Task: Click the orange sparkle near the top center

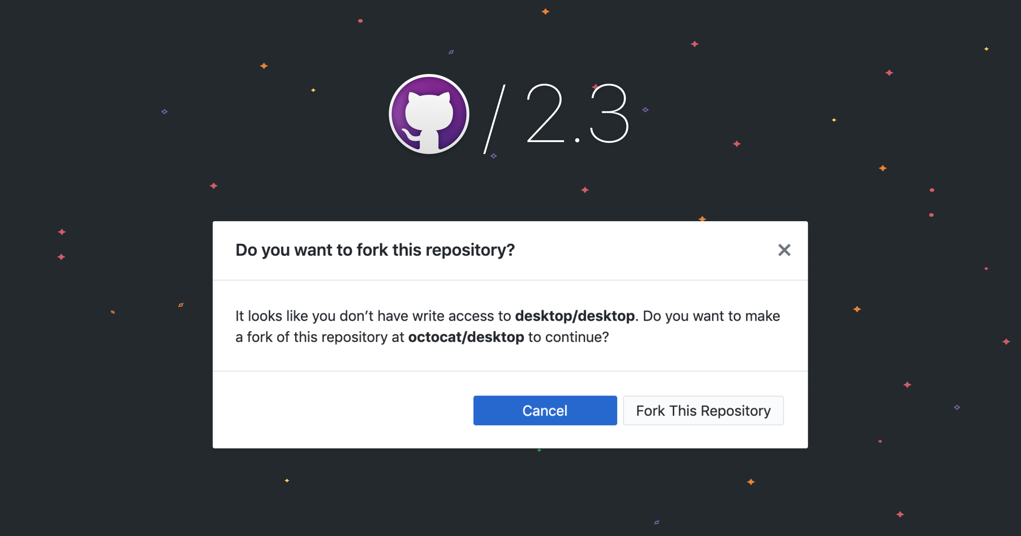Action: (x=545, y=12)
